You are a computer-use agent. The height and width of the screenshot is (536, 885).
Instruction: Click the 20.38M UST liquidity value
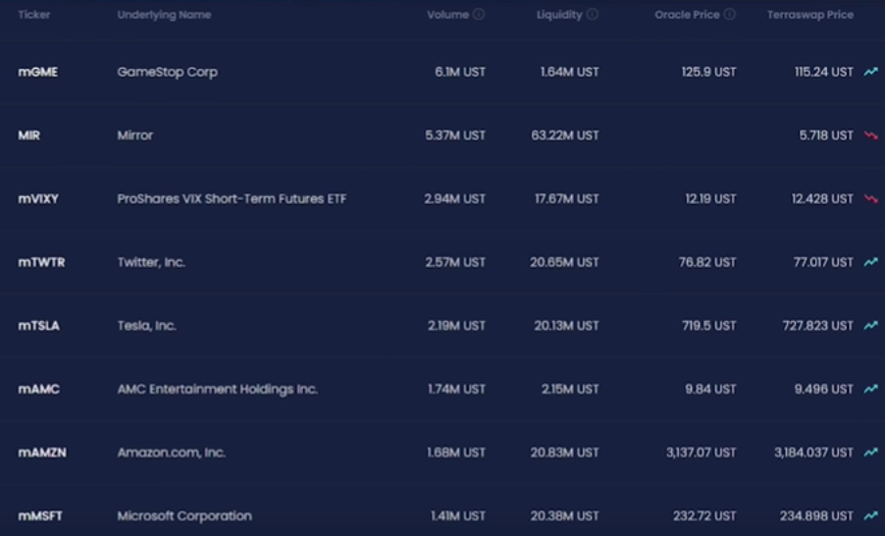pos(564,515)
